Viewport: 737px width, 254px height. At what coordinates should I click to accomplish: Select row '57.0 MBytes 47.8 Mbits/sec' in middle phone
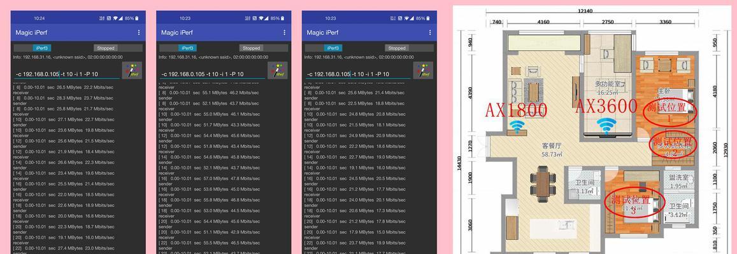210,178
